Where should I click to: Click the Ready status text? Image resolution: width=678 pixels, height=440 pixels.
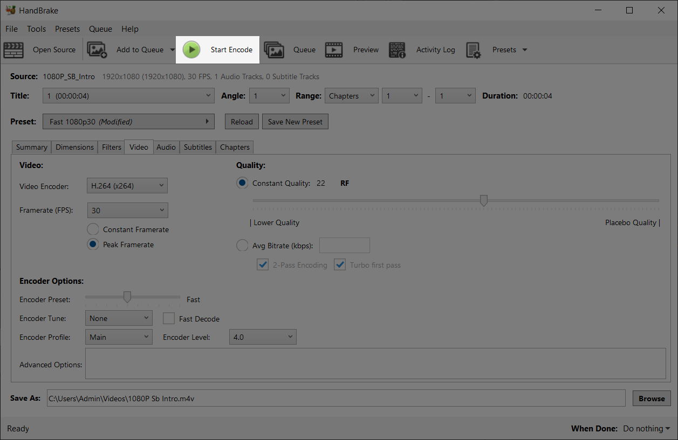pos(18,429)
